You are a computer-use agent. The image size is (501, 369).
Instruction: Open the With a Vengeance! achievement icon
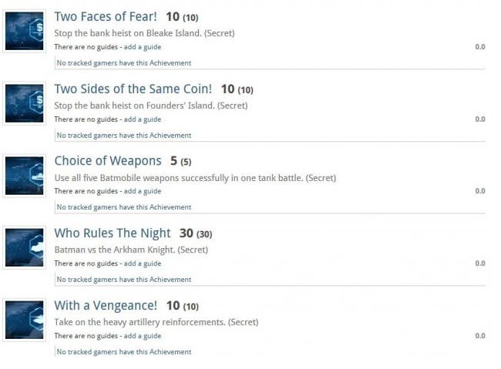click(25, 320)
